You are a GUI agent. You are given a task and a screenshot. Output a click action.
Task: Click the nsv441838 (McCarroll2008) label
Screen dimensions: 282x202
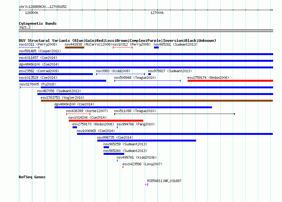tap(88, 44)
